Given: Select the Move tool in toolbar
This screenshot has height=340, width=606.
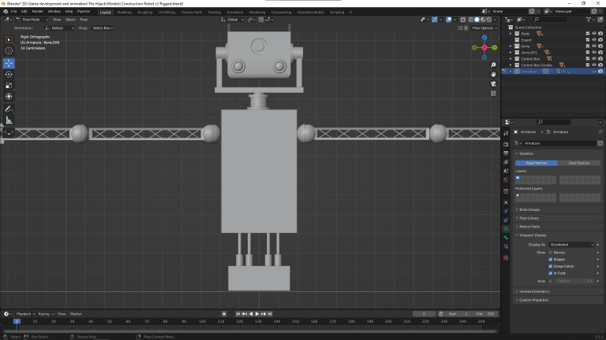Looking at the screenshot, I should pos(9,63).
